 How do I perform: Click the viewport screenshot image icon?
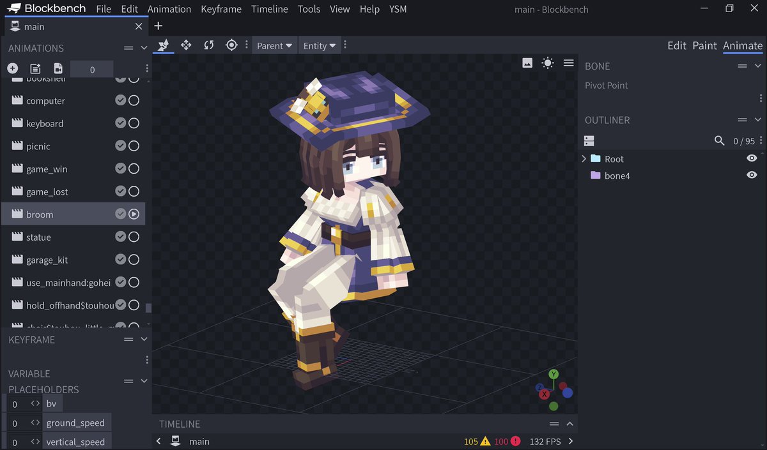tap(527, 63)
